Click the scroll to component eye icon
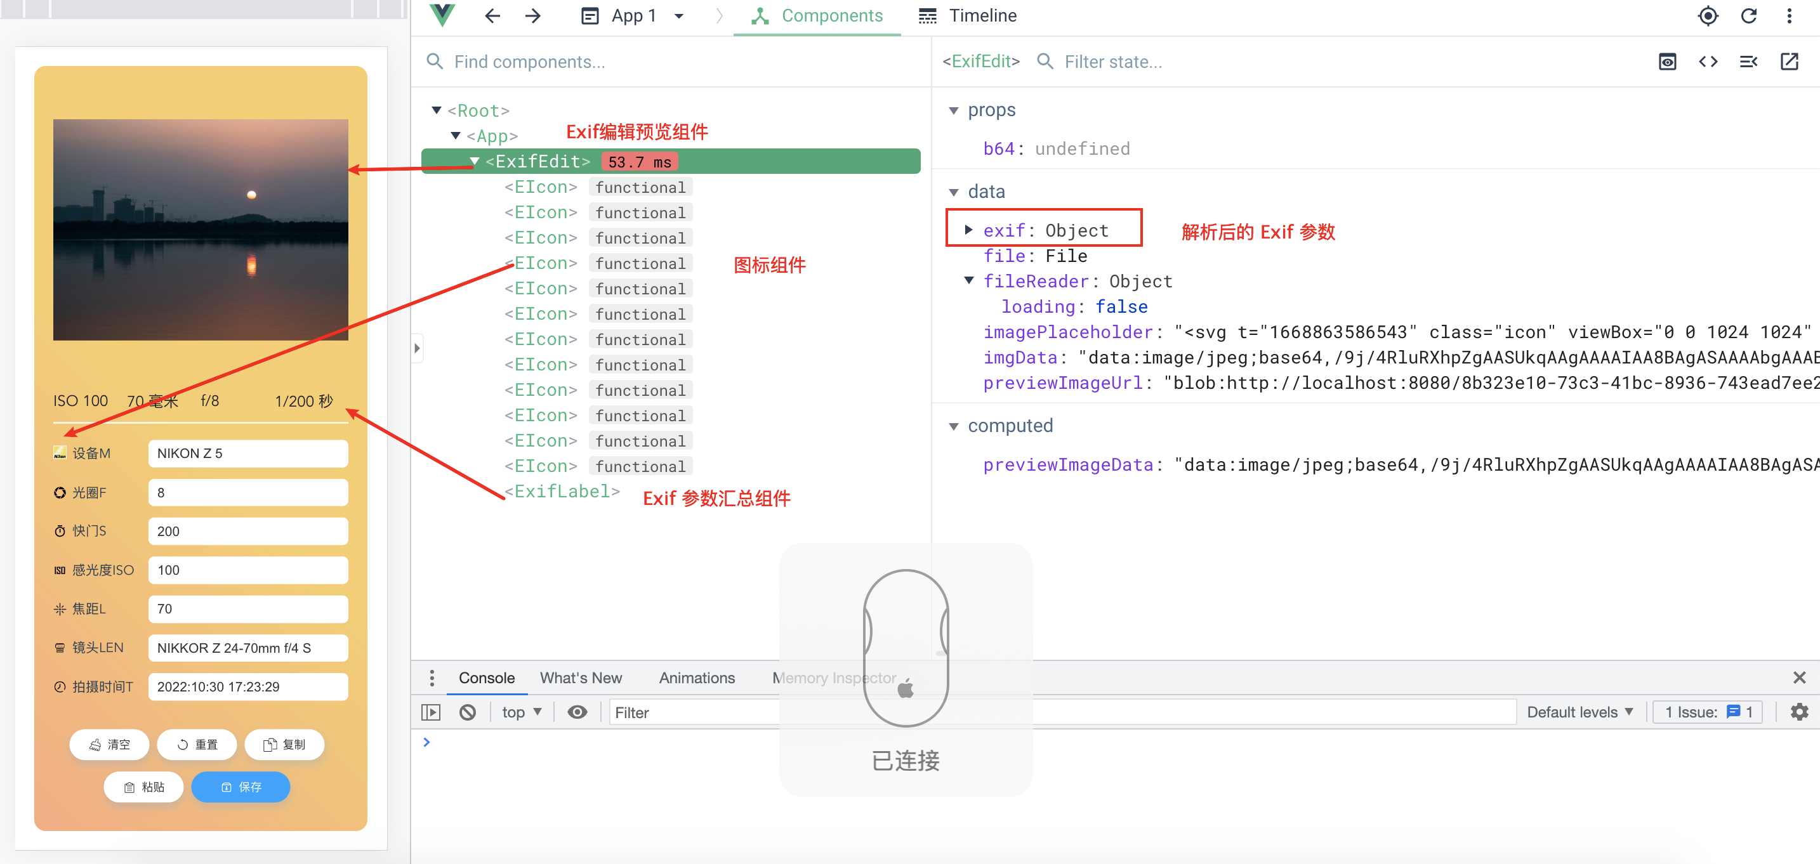1820x864 pixels. [x=1668, y=62]
